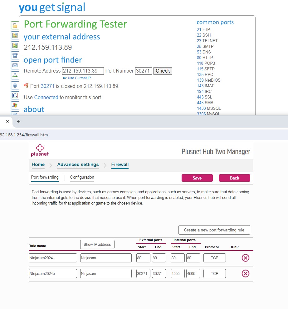Image resolution: width=288 pixels, height=309 pixels.
Task: Open the envelope email tool icon
Action: click(15, 65)
